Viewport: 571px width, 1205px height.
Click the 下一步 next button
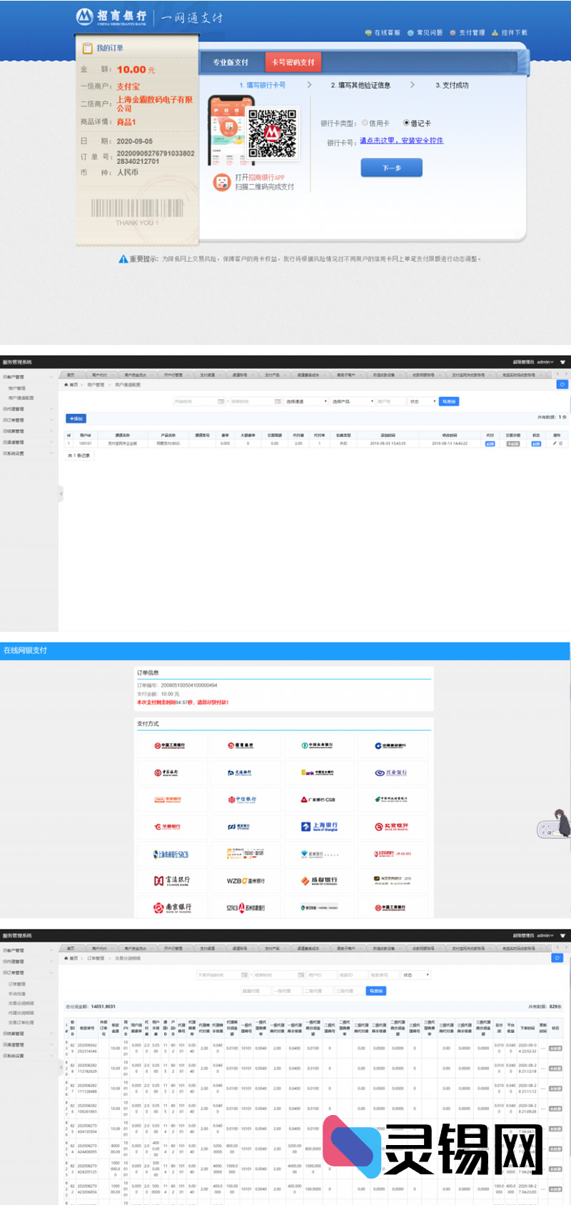point(391,168)
